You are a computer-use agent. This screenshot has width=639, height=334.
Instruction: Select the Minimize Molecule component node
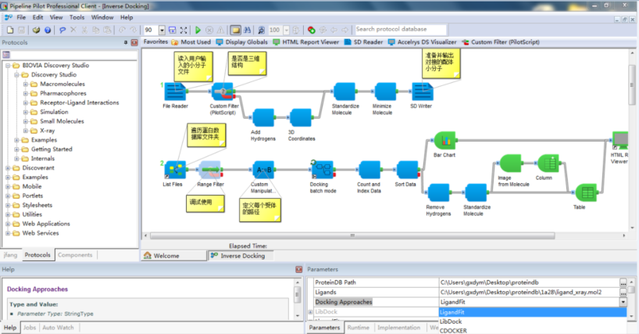pos(385,92)
